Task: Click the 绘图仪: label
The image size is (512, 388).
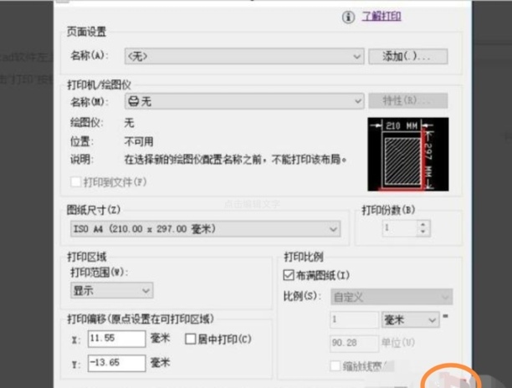Action: pos(86,123)
